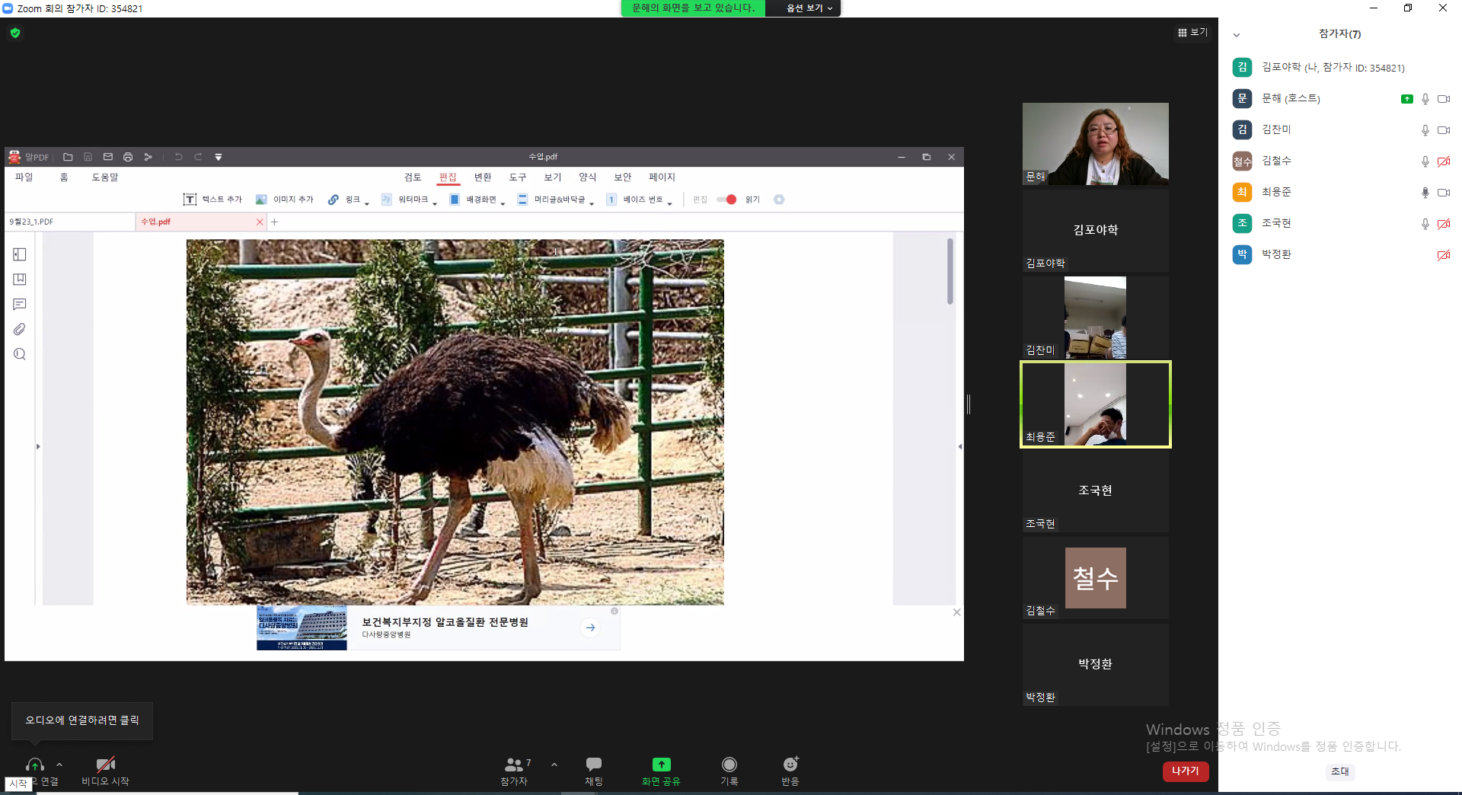Click the PDF vertical scrollbar thumb

coord(950,271)
